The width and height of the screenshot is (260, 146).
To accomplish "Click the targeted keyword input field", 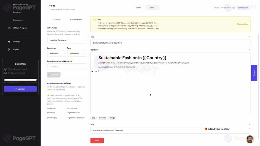I will (67, 67).
